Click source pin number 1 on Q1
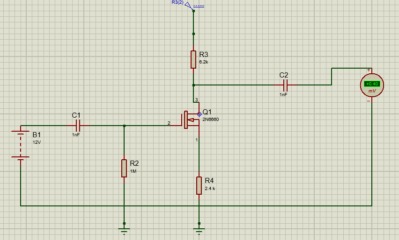This screenshot has height=240, width=399. 196,140
